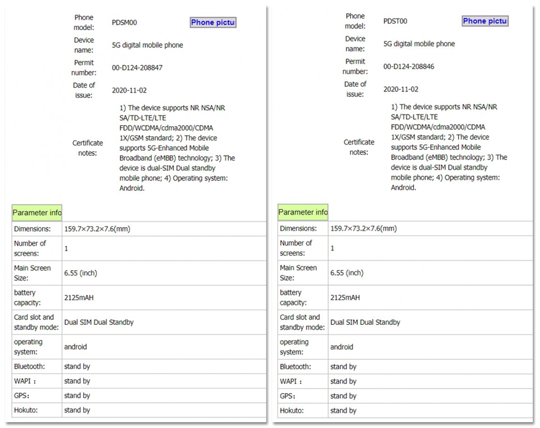
Task: Click the Dimensions value in PDSM00 table
Action: (97, 229)
